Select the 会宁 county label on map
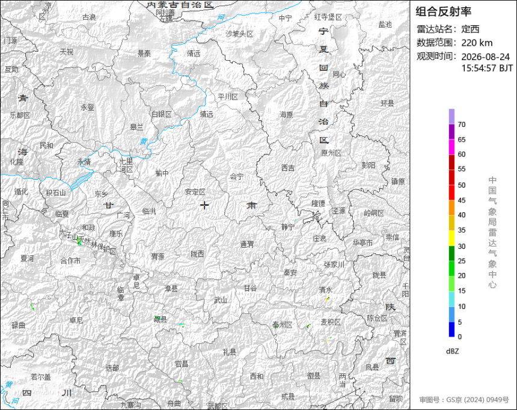Screen dimensions: 517x410 pyautogui.click(x=236, y=177)
